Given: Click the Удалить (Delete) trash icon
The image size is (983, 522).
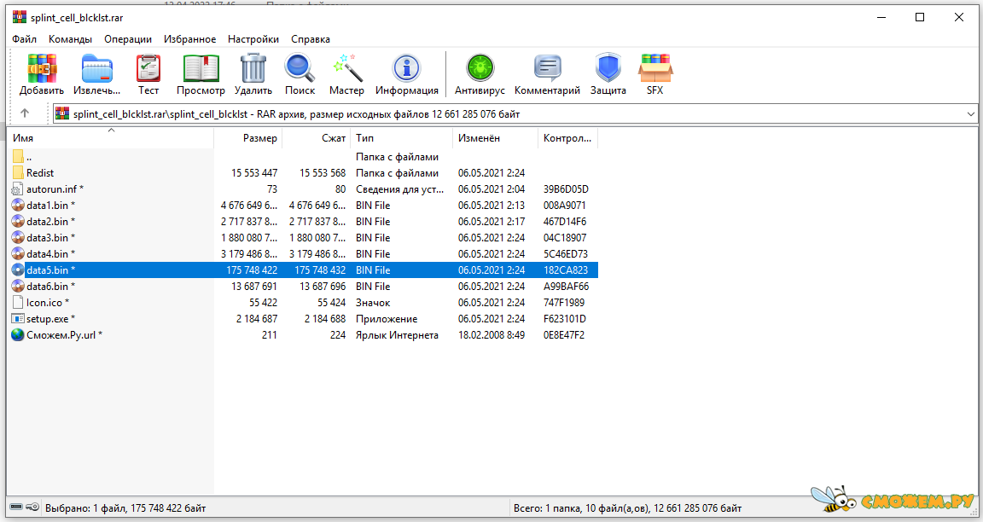Looking at the screenshot, I should 253,67.
